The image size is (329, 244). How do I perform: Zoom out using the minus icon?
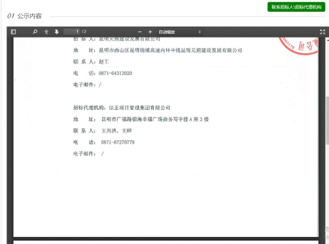tap(140, 32)
